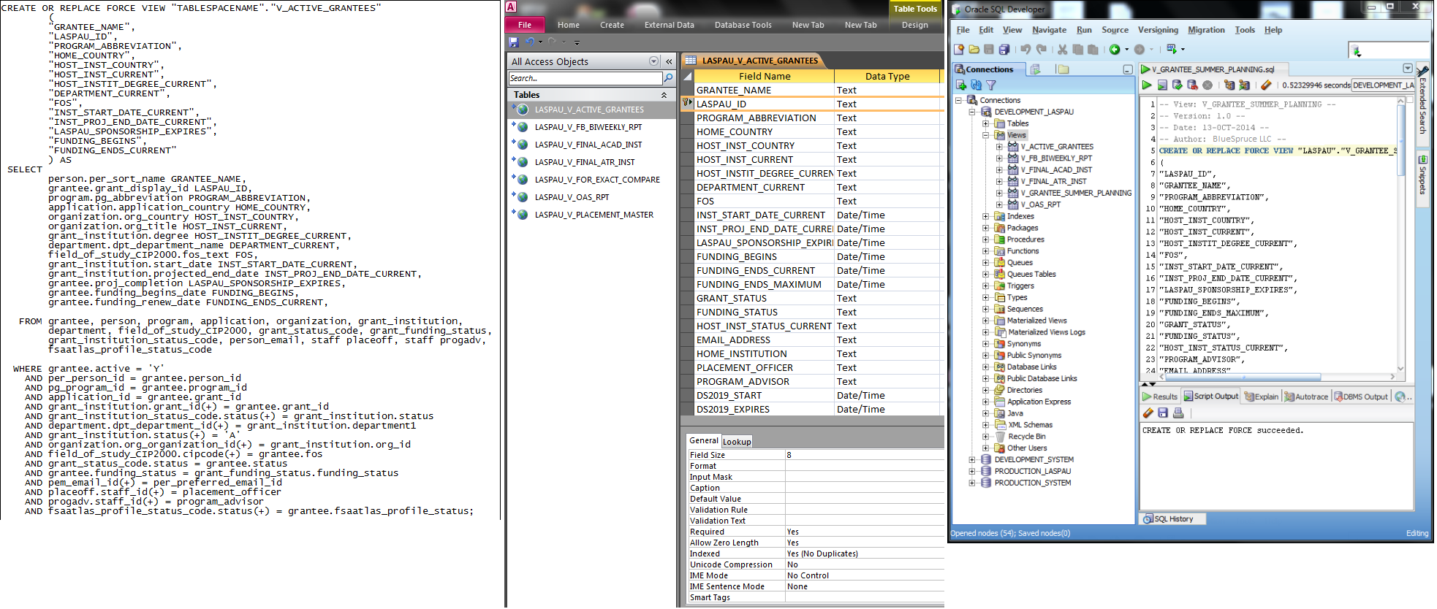
Task: Collapse the Access navigation pane with double chevron
Action: pos(669,62)
